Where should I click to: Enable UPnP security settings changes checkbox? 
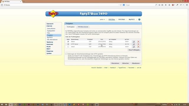tap(66, 54)
